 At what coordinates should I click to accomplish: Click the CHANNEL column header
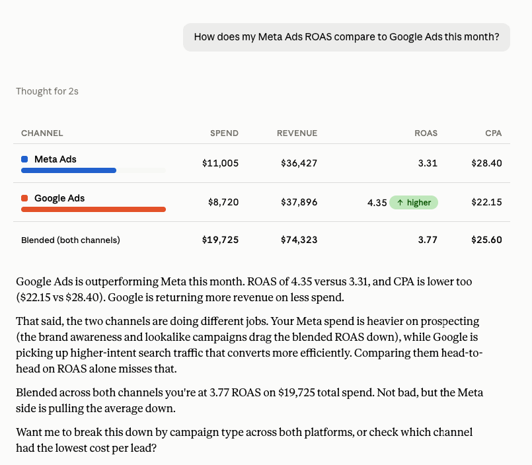coord(42,133)
